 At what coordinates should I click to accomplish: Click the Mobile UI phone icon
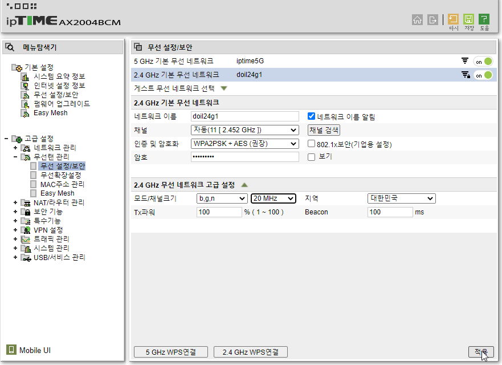pyautogui.click(x=11, y=350)
